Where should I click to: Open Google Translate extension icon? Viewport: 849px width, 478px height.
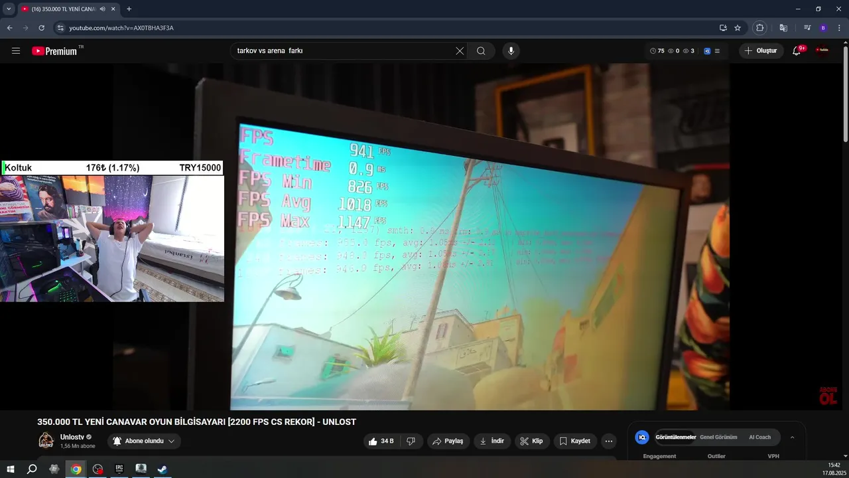[x=783, y=28]
